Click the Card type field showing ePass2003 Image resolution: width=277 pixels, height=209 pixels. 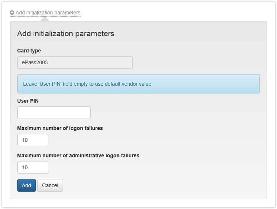pyautogui.click(x=75, y=62)
